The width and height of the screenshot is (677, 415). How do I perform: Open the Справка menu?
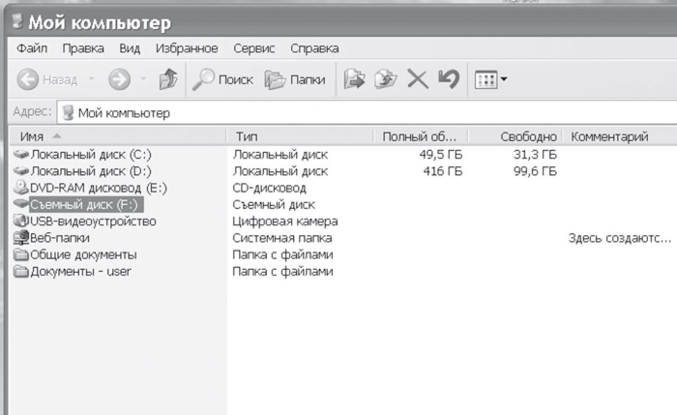coord(314,48)
